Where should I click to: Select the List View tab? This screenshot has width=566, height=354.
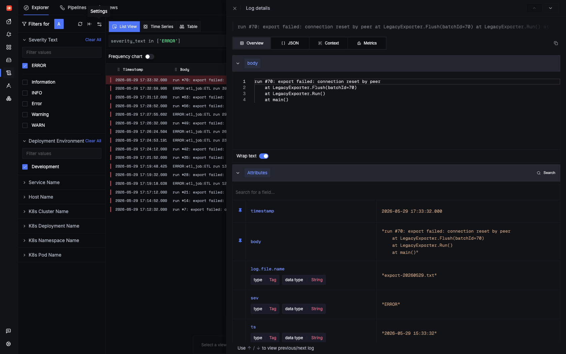[x=124, y=27]
